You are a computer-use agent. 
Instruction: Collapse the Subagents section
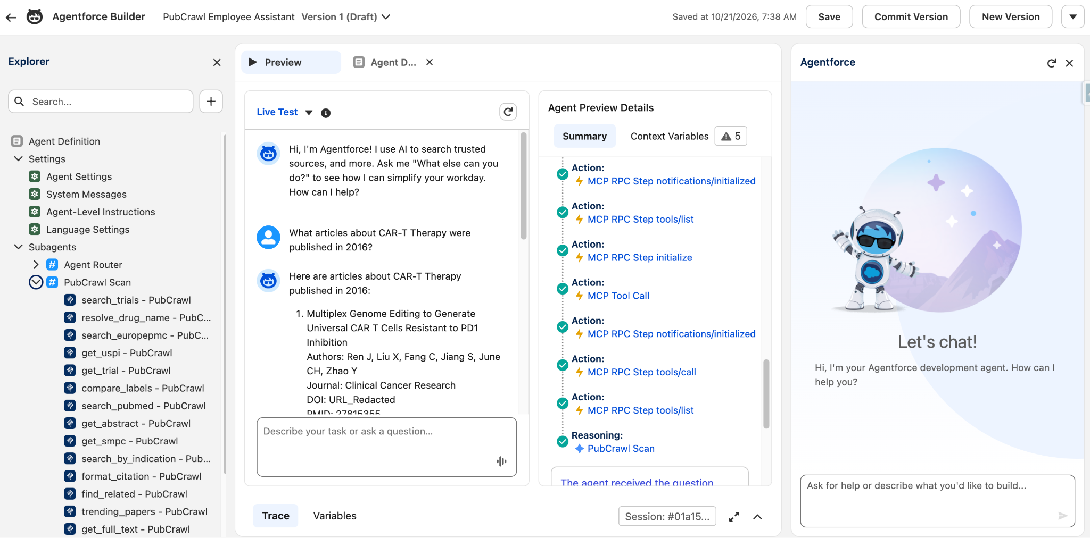tap(19, 247)
